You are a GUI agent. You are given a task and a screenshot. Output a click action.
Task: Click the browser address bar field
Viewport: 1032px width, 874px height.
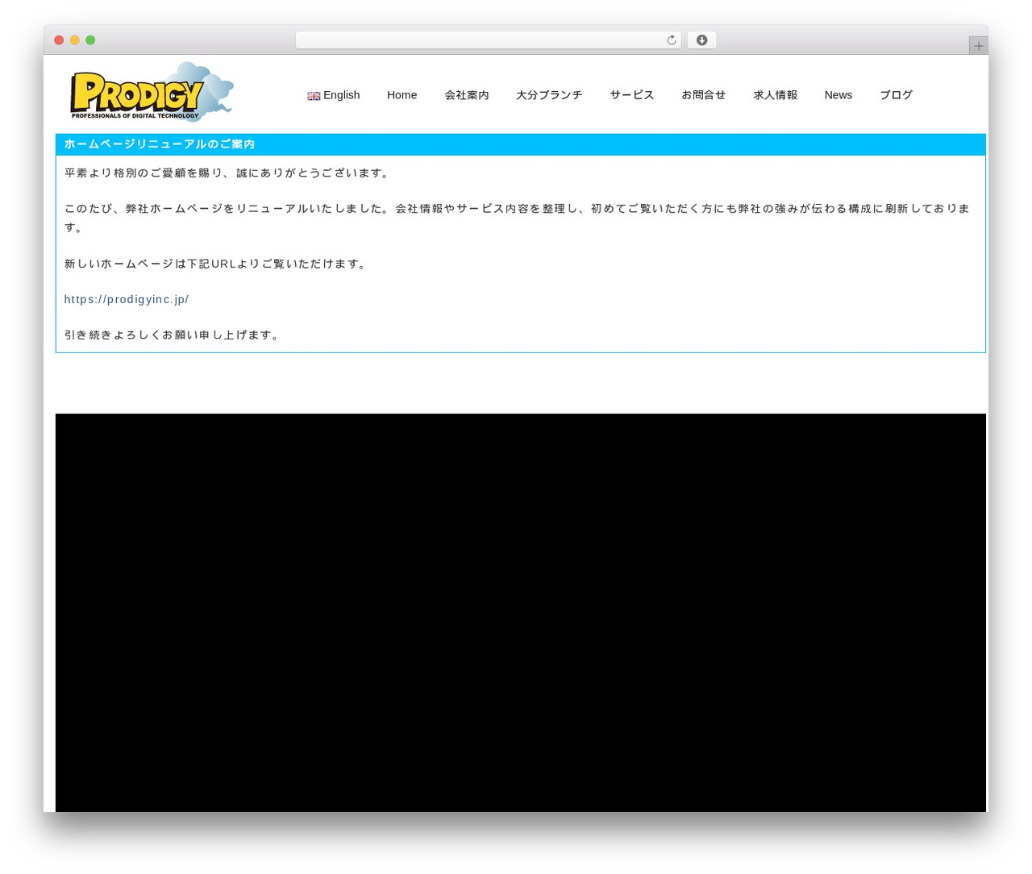(x=488, y=40)
